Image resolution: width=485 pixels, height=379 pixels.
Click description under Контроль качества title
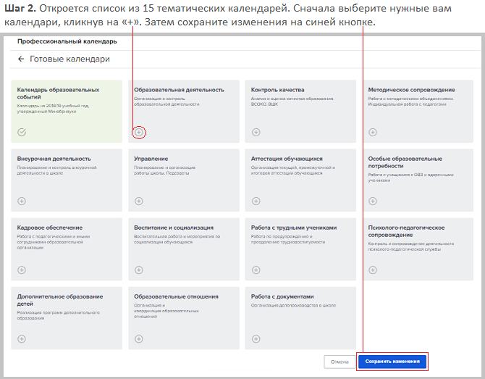click(292, 101)
